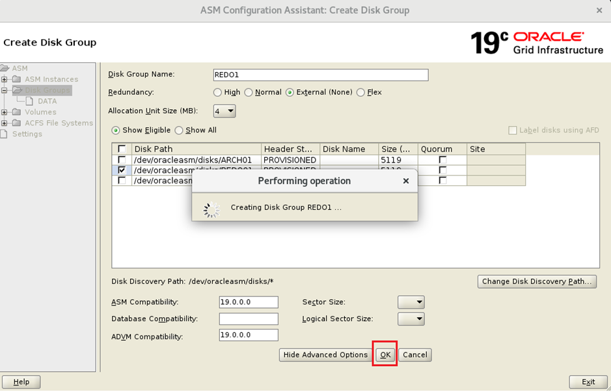Image resolution: width=611 pixels, height=392 pixels.
Task: Click the spinning progress indicator
Action: (211, 209)
